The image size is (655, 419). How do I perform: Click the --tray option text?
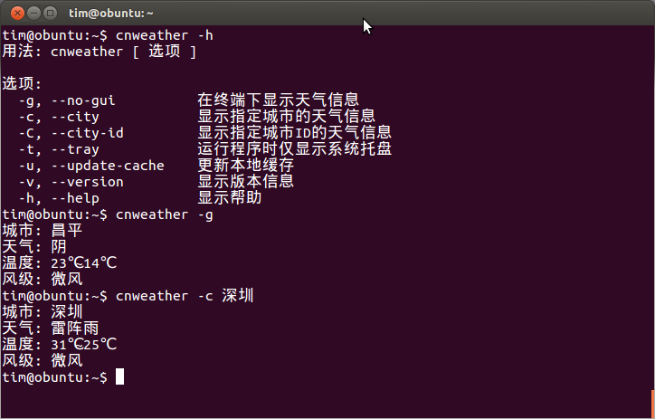coord(75,149)
